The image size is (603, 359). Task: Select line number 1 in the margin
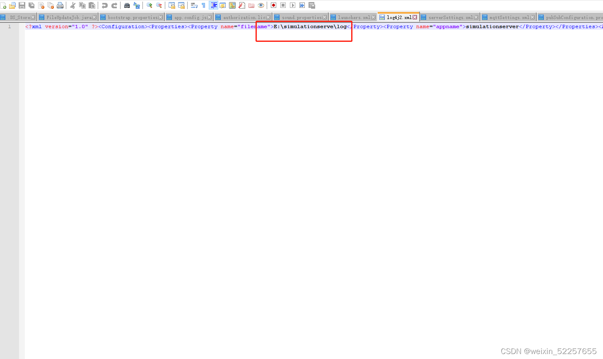coord(9,27)
